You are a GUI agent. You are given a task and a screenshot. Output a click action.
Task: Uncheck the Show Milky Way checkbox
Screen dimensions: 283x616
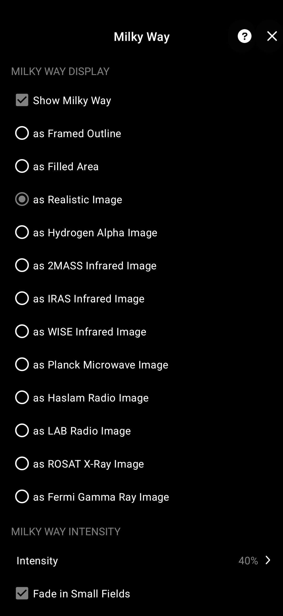[22, 100]
